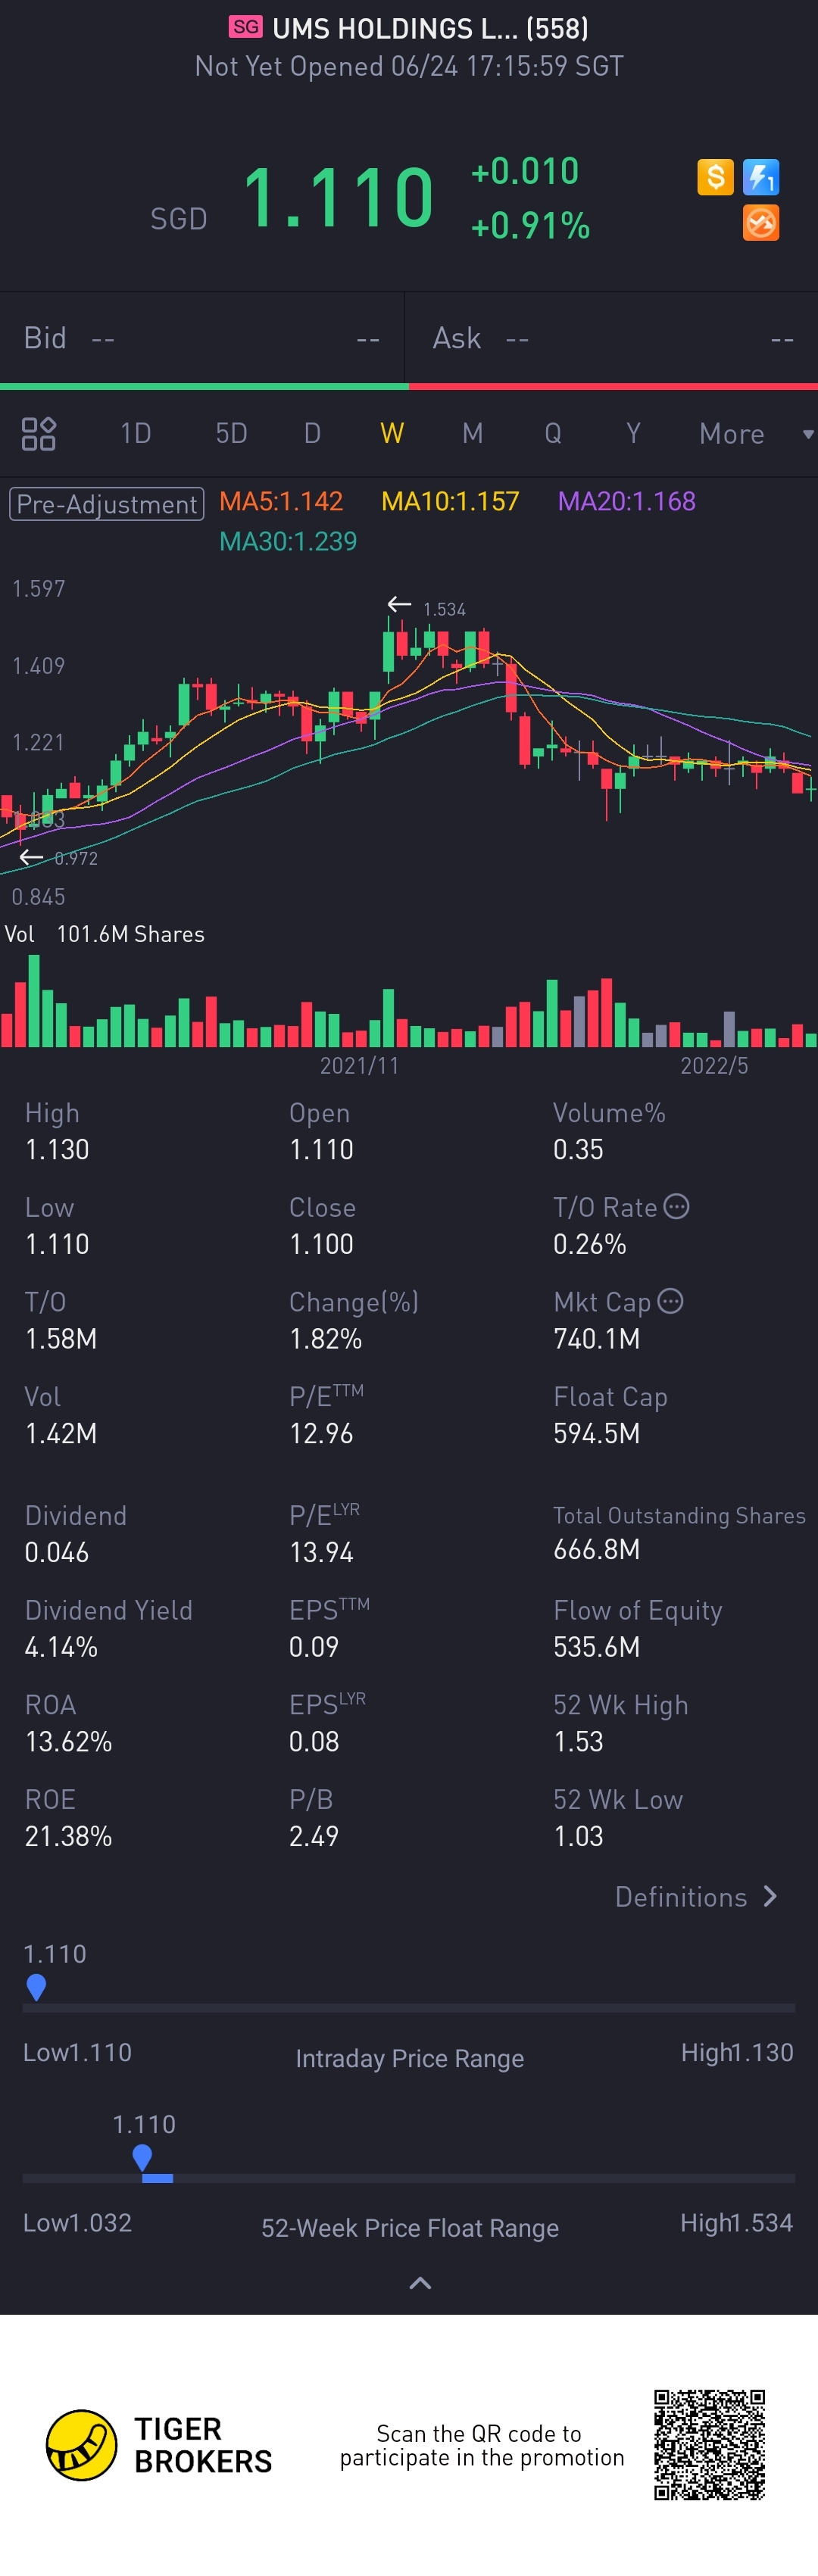818x2576 pixels.
Task: Tap the intraday price range marker
Action: pyautogui.click(x=36, y=1986)
